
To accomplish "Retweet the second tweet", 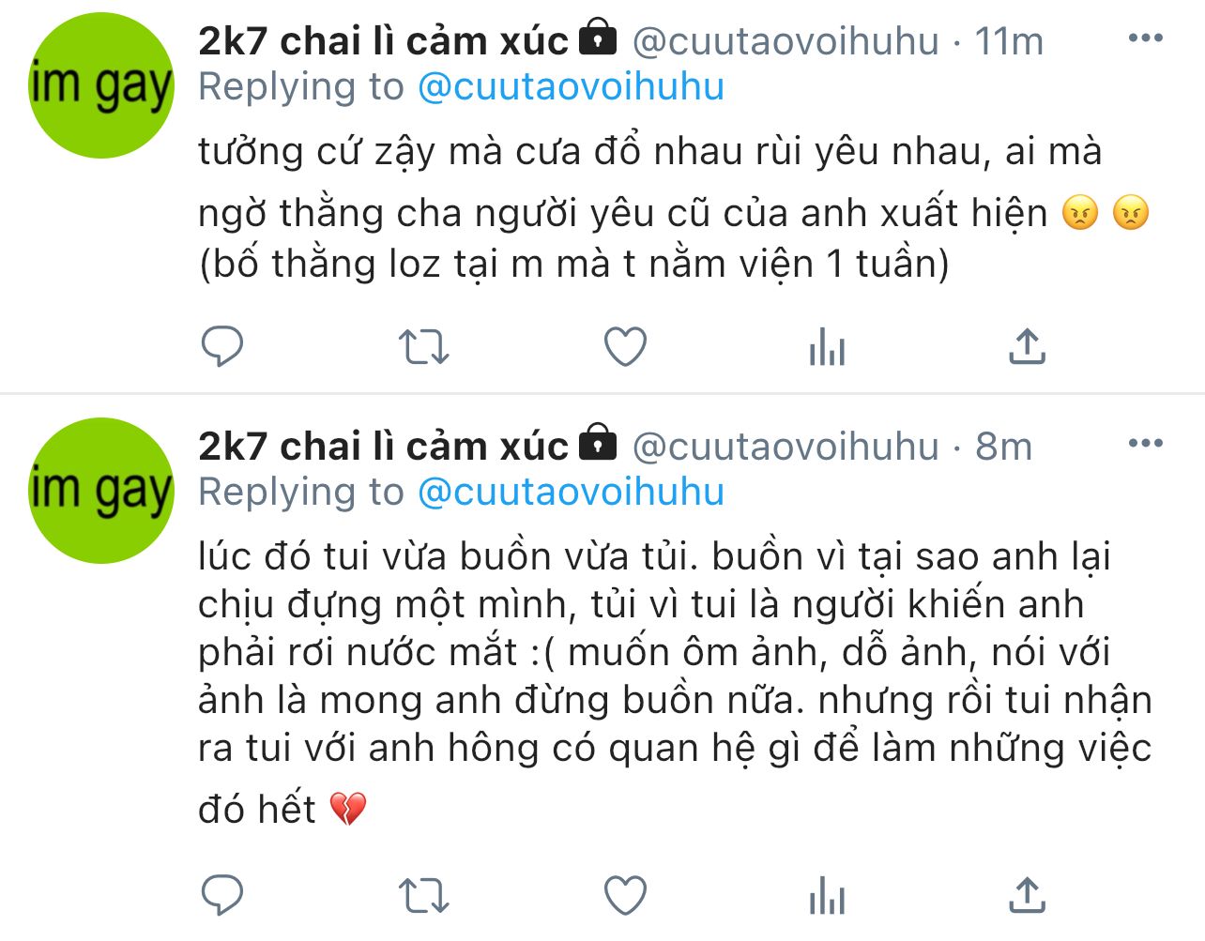I will coord(424,895).
